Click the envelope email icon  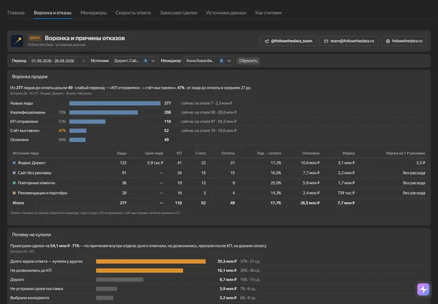coord(326,41)
